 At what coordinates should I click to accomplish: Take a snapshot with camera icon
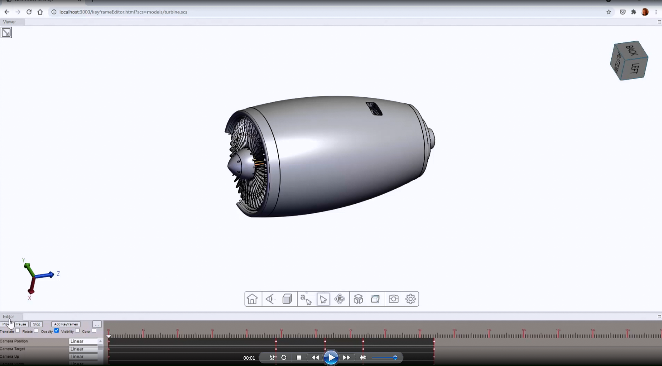tap(393, 299)
